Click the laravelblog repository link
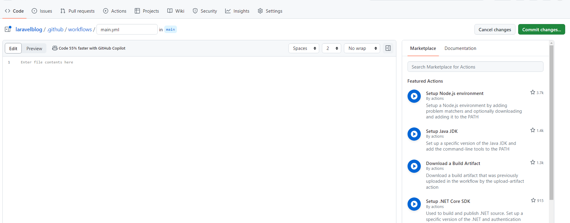The height and width of the screenshot is (223, 570). [29, 29]
